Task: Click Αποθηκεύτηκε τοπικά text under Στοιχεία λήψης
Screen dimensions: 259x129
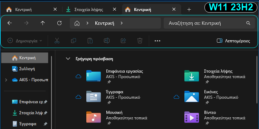Action: (x=225, y=77)
